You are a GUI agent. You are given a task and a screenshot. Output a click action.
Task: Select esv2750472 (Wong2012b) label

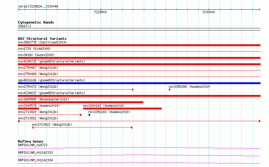point(38,87)
